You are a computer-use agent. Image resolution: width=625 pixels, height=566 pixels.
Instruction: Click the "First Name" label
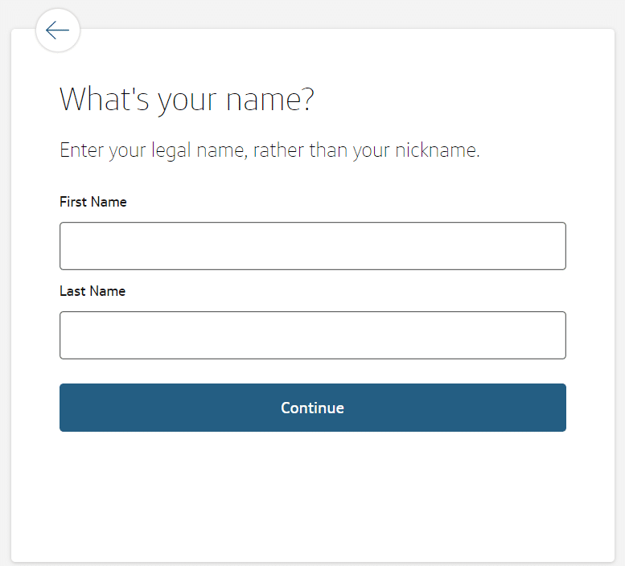click(x=93, y=202)
